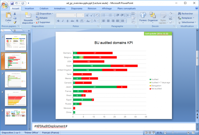Click the Organiser arrange icon
Screen dimensions: 199x135
[x=153, y=16]
